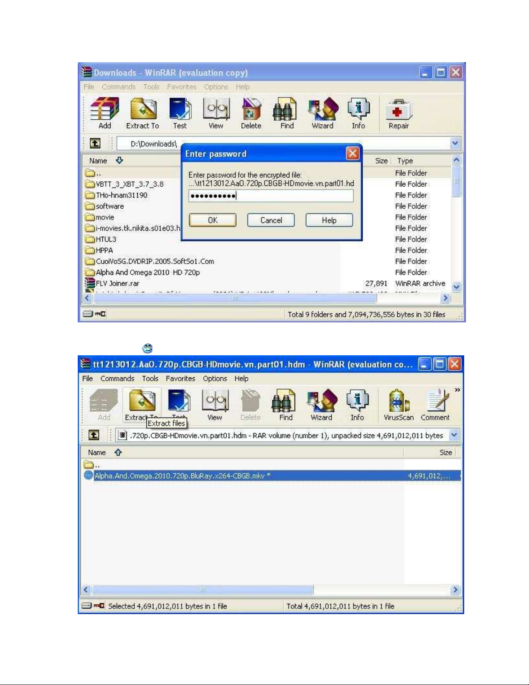Expand the toolbar overflow chevron next to Comment
The height and width of the screenshot is (685, 529).
[457, 390]
